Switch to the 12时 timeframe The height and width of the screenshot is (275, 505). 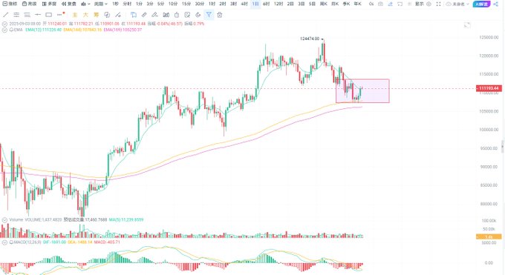[x=278, y=4]
